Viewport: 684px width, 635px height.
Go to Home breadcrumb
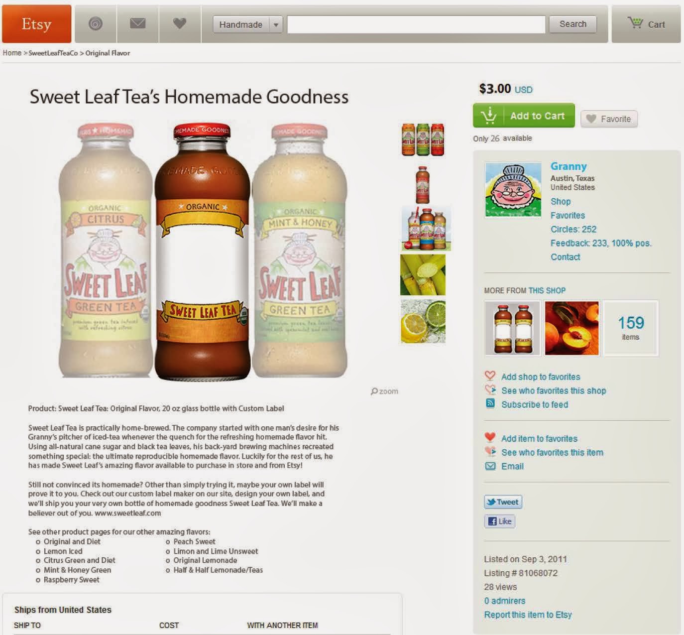point(12,53)
